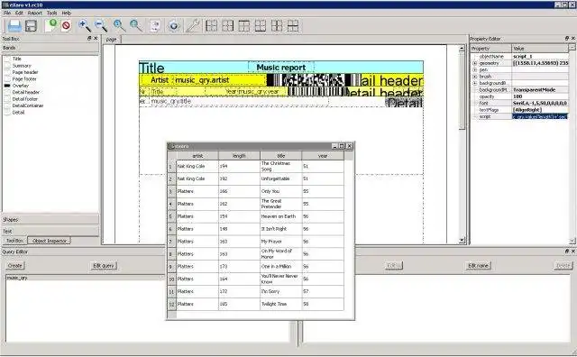Click the script property value field
Viewport: 577px width, 357px height.
coord(540,116)
